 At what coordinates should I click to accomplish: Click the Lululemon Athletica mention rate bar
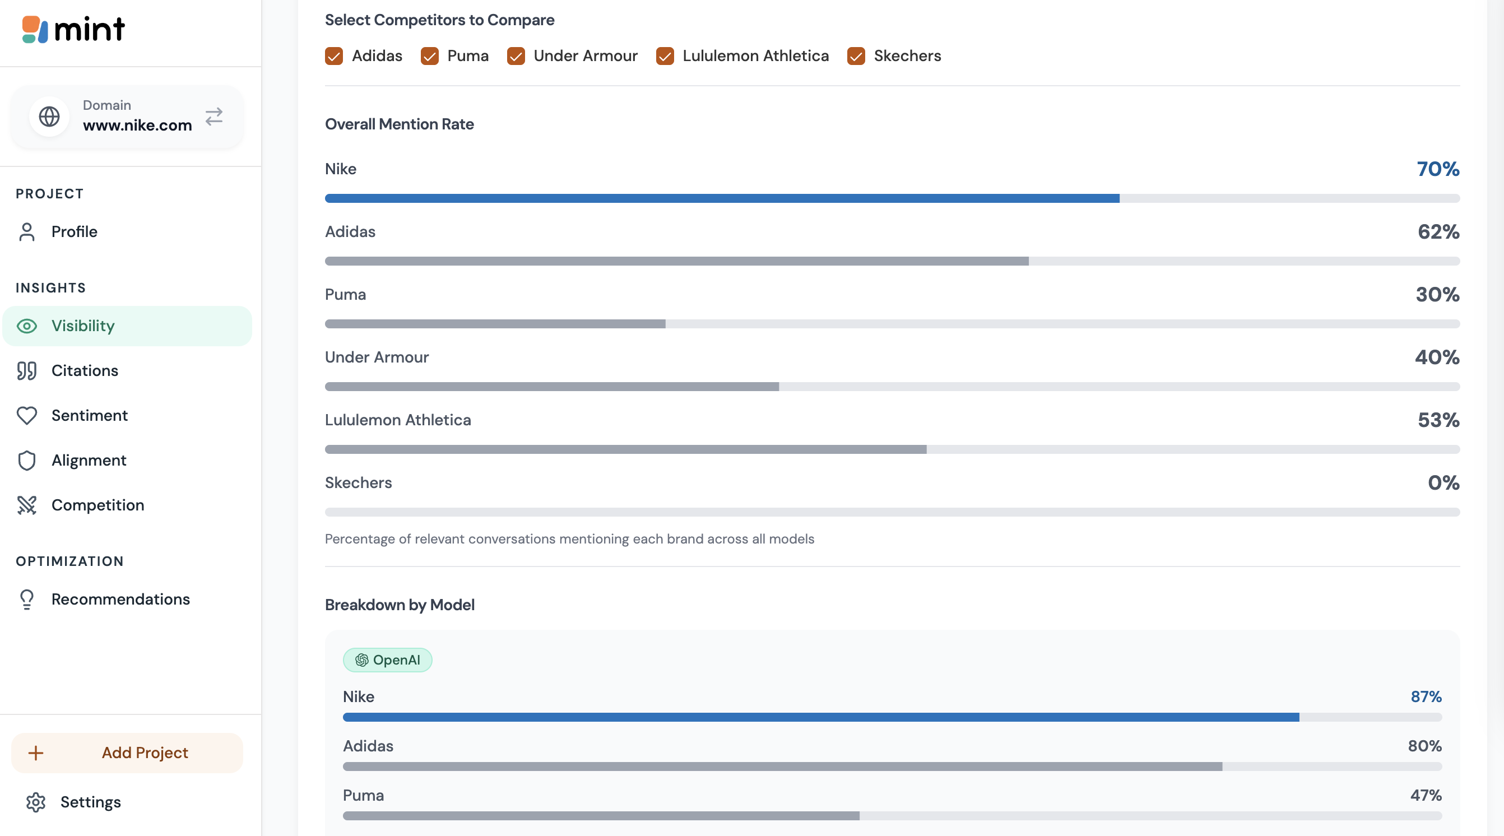[x=892, y=449]
